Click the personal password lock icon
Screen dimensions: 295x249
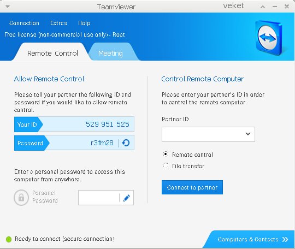point(21,198)
